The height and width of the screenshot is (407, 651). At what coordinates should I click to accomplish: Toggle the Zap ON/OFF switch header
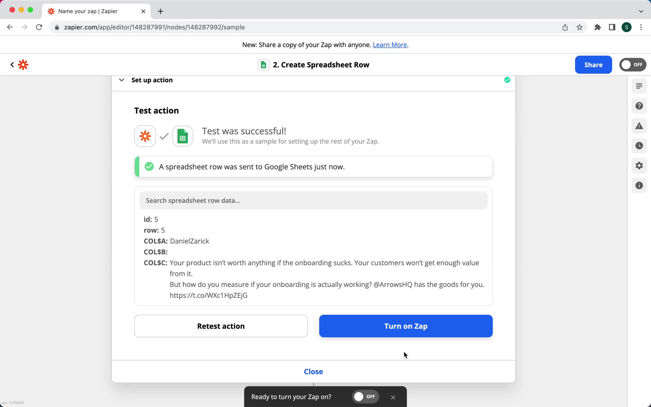pos(633,65)
